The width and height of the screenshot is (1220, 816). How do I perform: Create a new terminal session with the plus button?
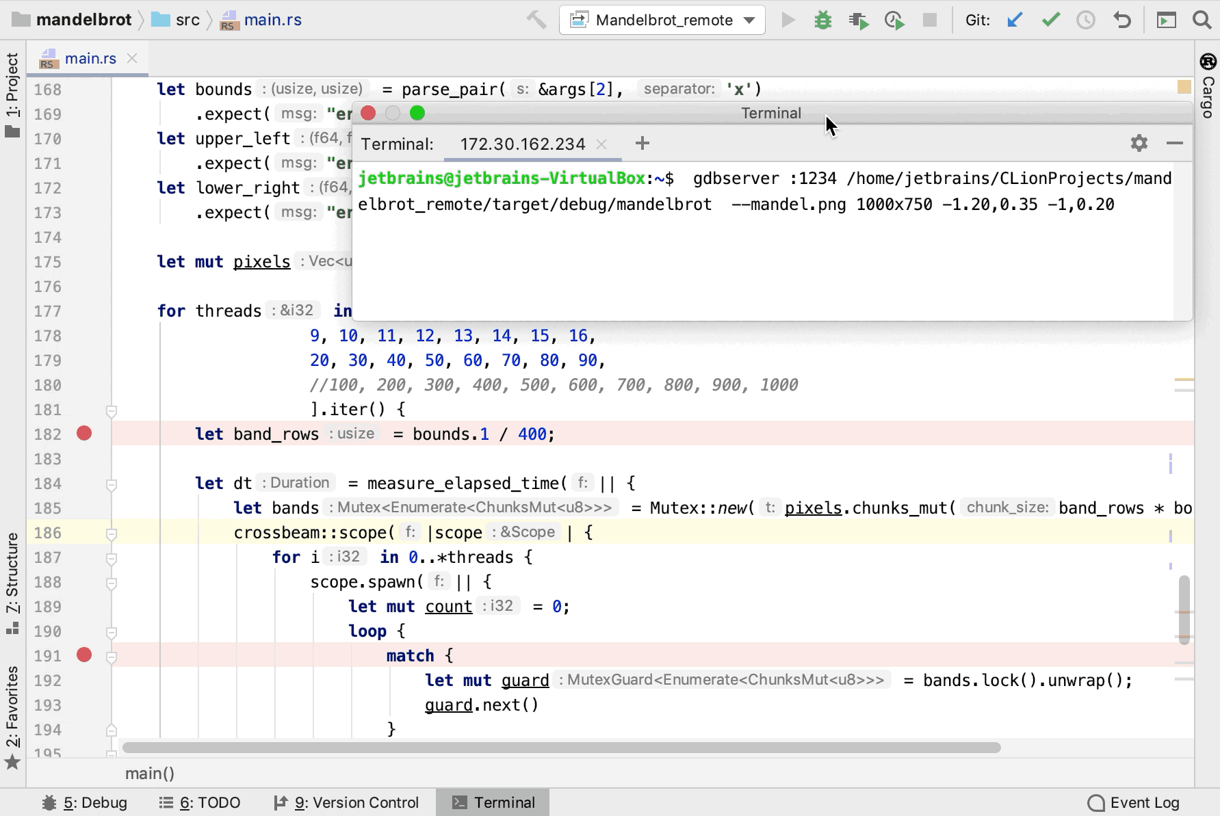[642, 144]
